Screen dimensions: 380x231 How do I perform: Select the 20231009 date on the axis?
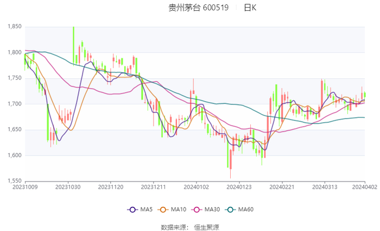tap(25, 187)
